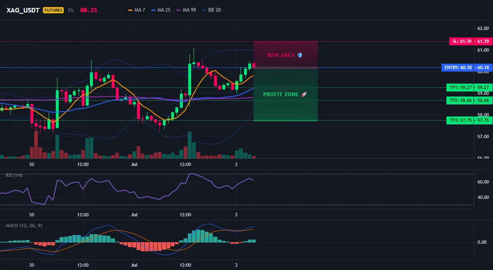Click the RSI 40.00 axis value
This screenshot has height=270, width=493.
click(x=483, y=197)
